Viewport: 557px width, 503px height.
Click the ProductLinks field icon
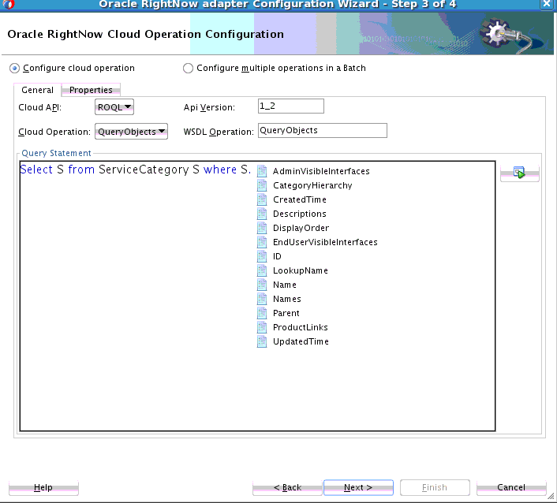pos(262,327)
